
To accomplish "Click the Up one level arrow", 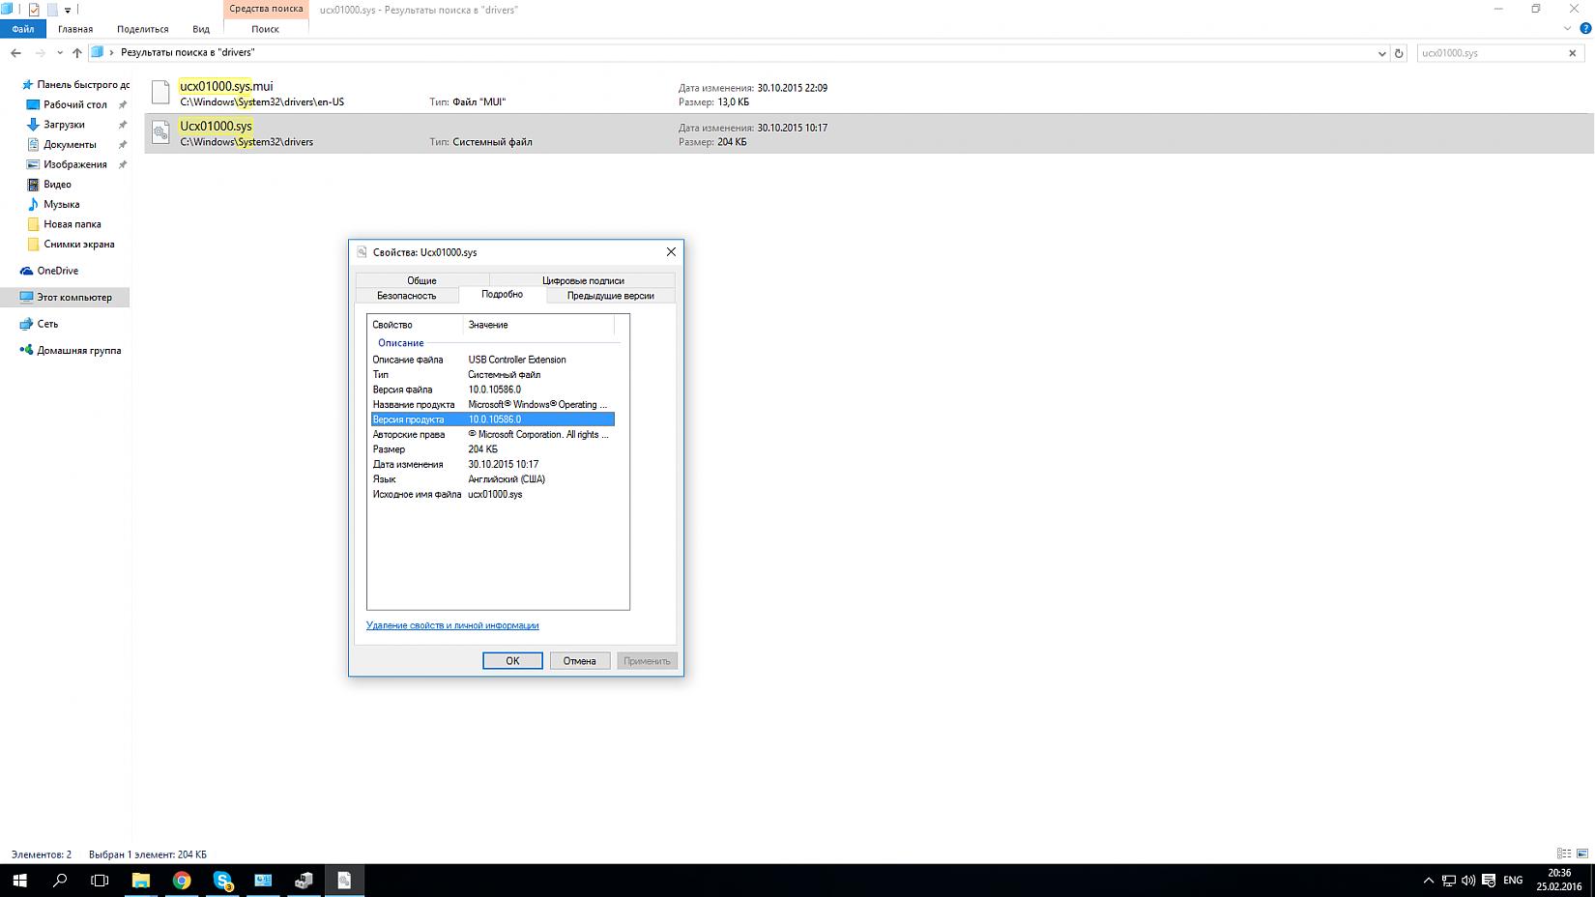I will tap(77, 53).
